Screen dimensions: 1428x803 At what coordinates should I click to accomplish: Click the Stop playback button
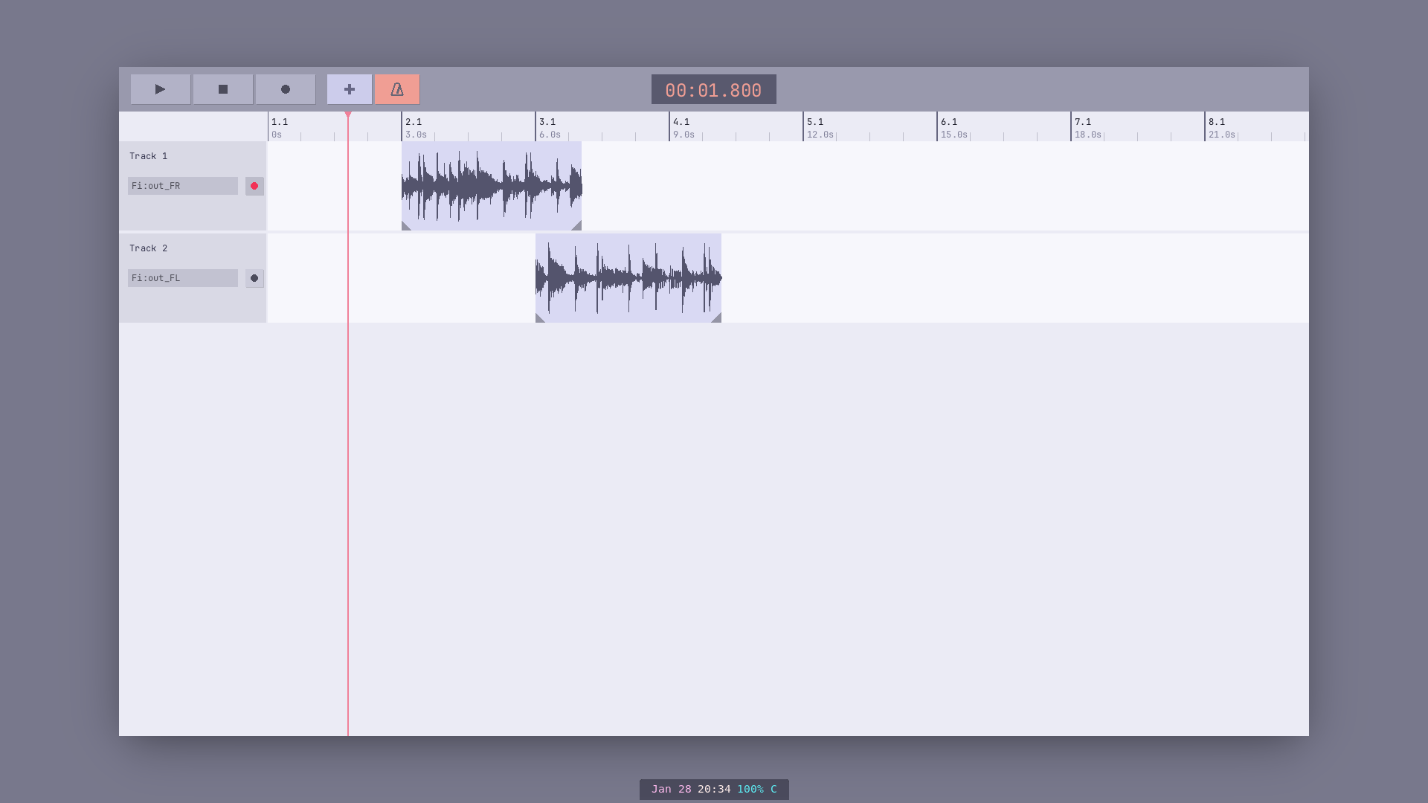(222, 89)
